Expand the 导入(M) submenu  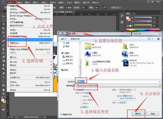(x=30, y=62)
